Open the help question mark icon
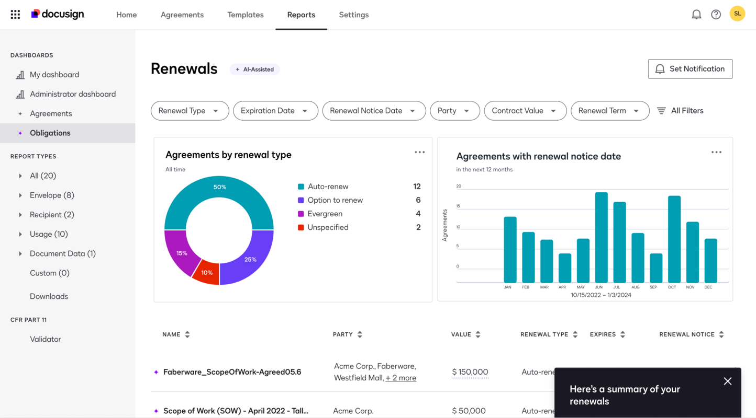Screen dimensions: 756x418 [x=716, y=14]
